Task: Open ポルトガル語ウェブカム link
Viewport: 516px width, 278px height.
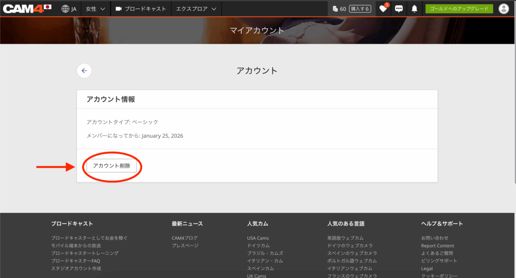Action: (x=352, y=260)
